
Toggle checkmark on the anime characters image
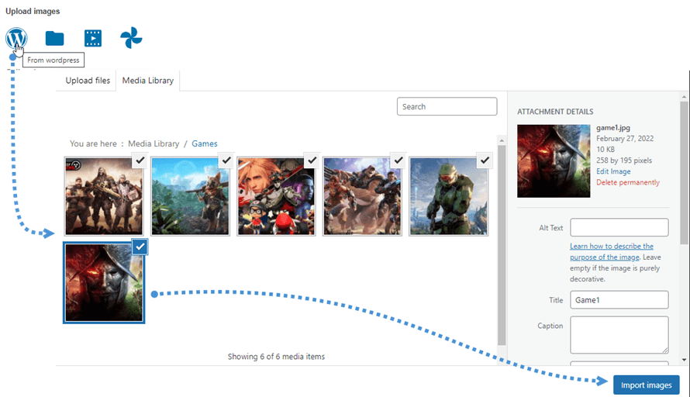click(x=311, y=161)
